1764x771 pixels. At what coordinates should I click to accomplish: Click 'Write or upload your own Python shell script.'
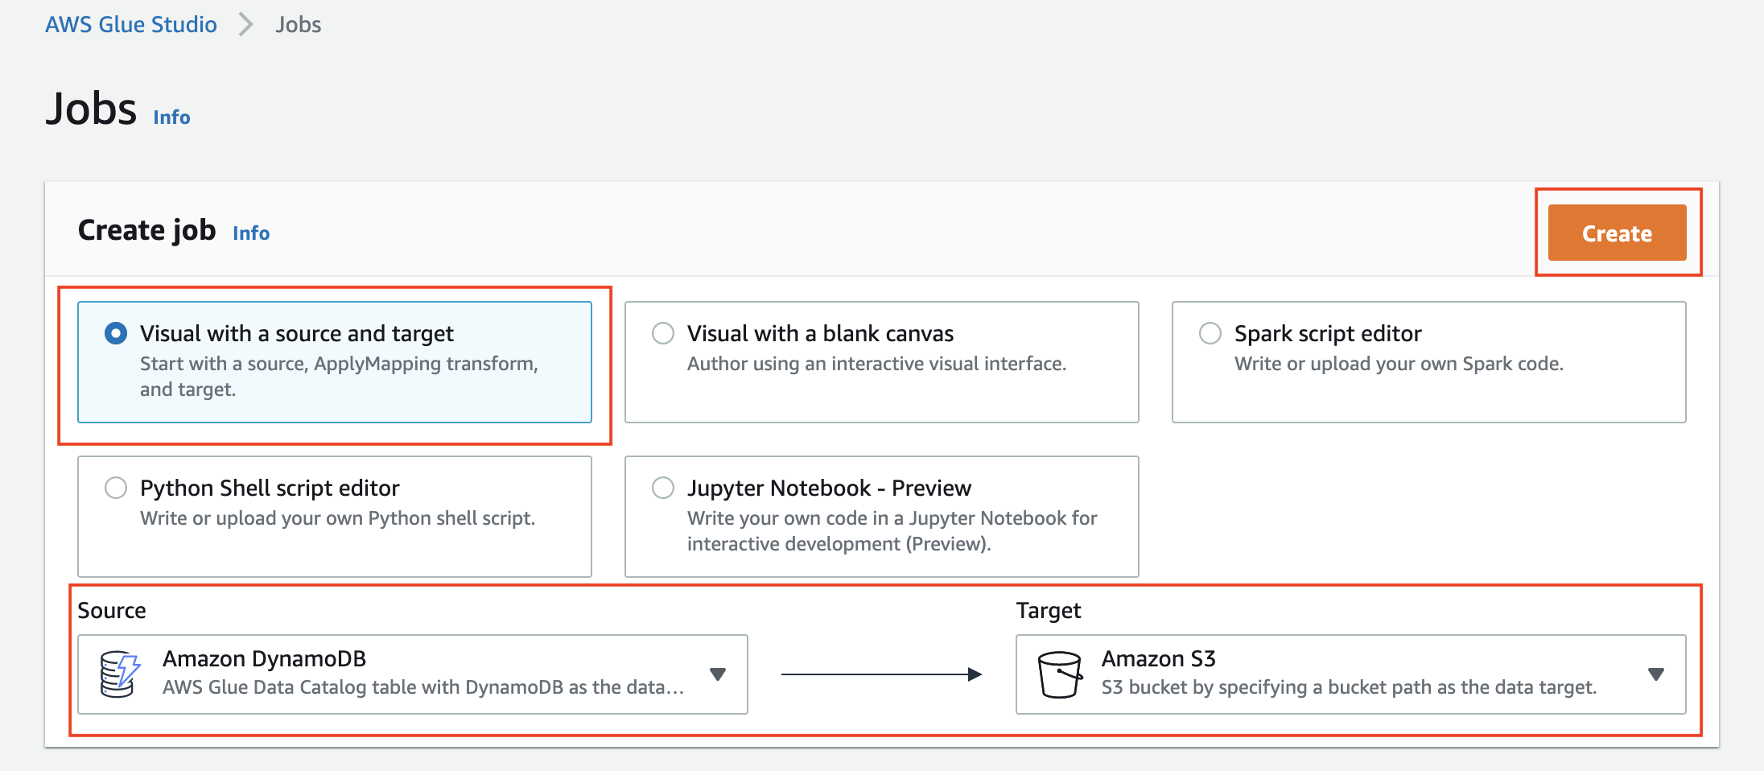(337, 518)
